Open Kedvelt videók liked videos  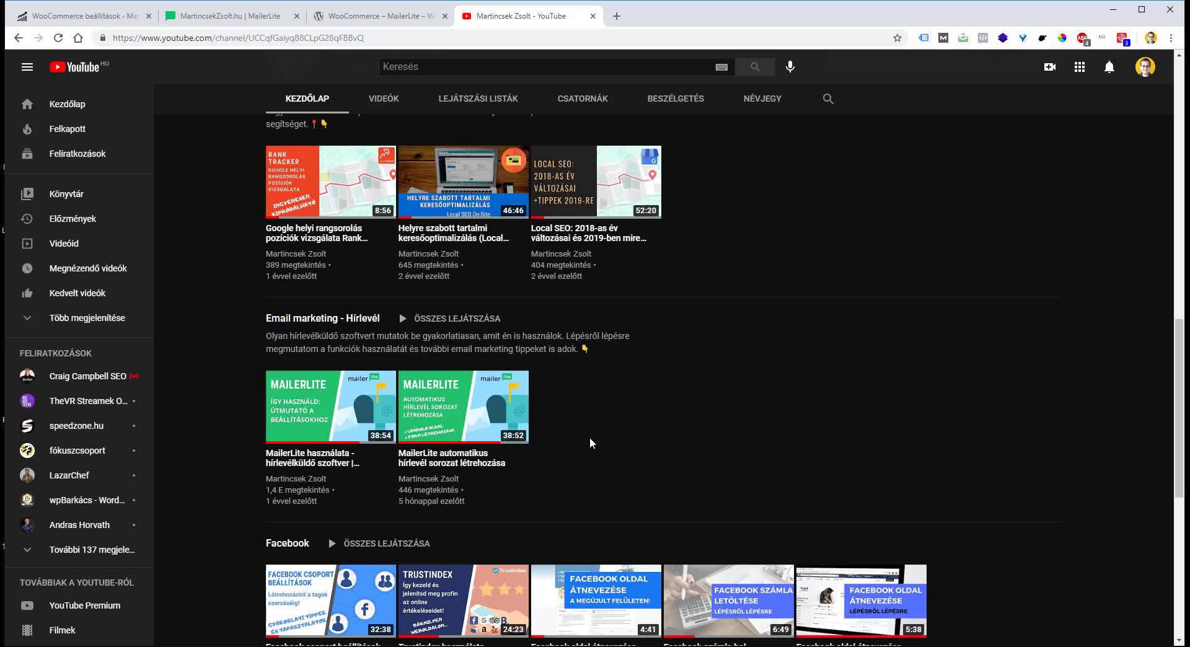79,293
